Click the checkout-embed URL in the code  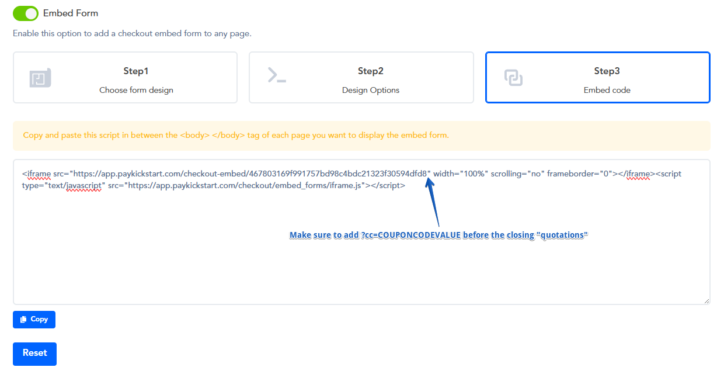pyautogui.click(x=250, y=174)
